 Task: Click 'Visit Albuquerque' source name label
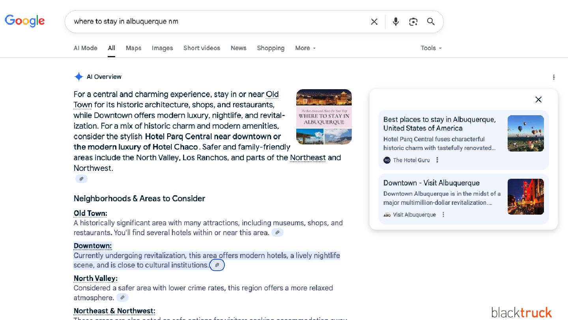(x=415, y=215)
